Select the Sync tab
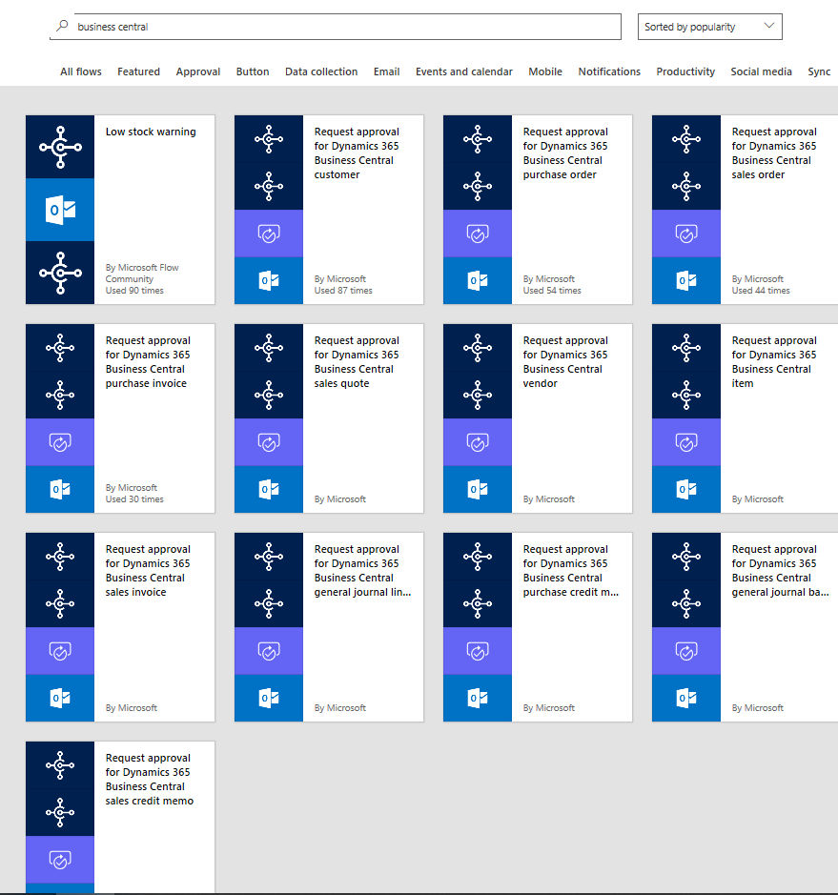The height and width of the screenshot is (895, 838). (819, 71)
